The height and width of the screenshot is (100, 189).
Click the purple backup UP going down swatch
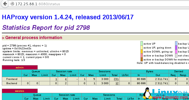176,48
